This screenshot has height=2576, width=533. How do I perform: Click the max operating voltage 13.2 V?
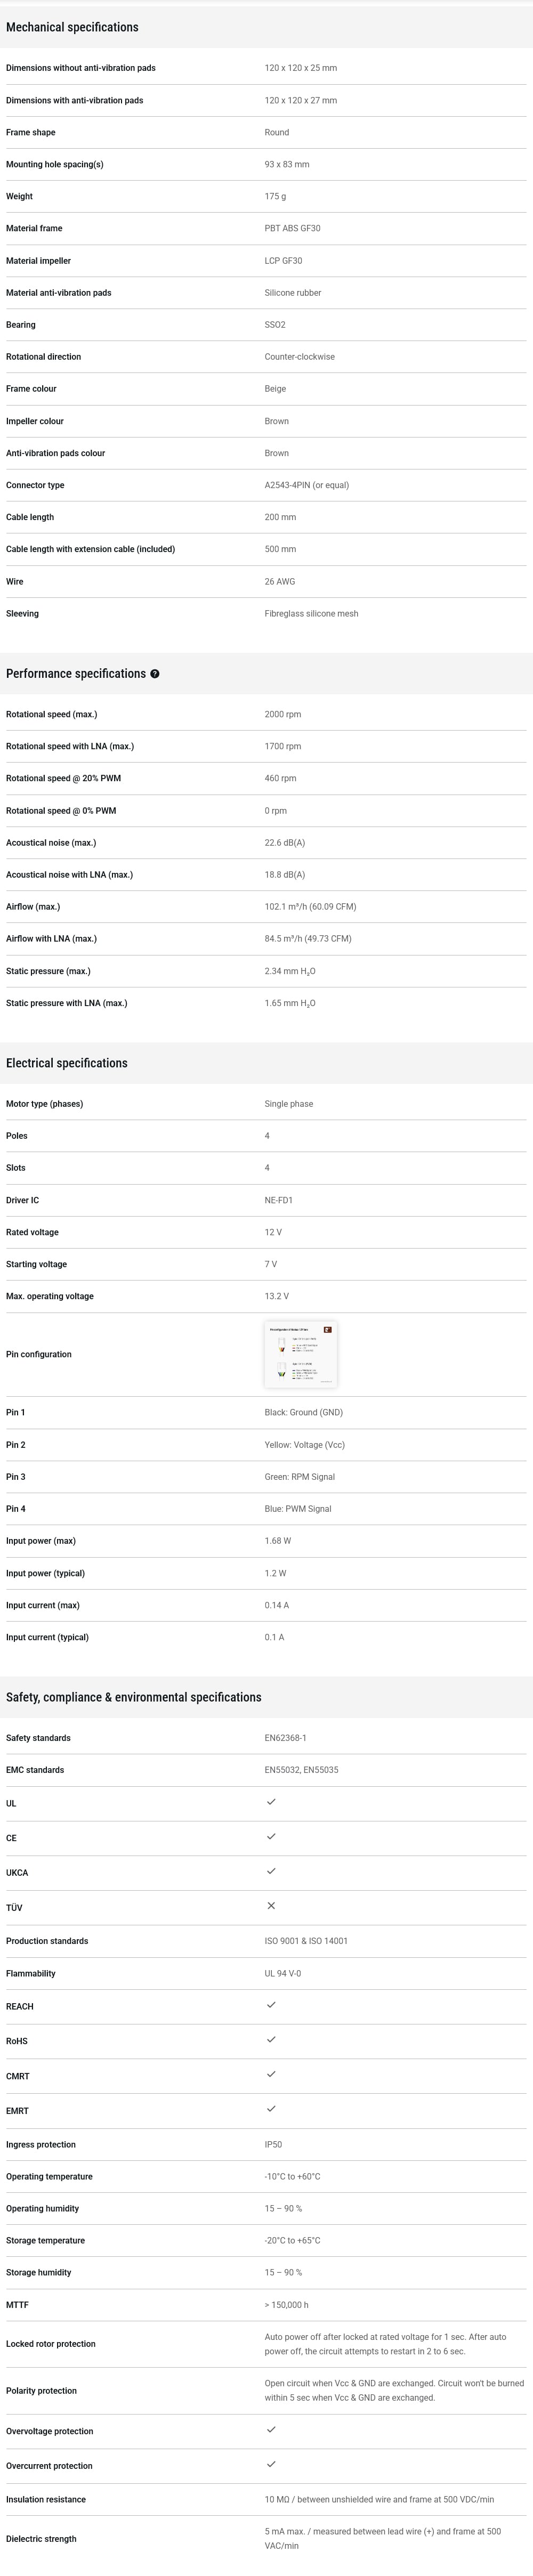[277, 1296]
